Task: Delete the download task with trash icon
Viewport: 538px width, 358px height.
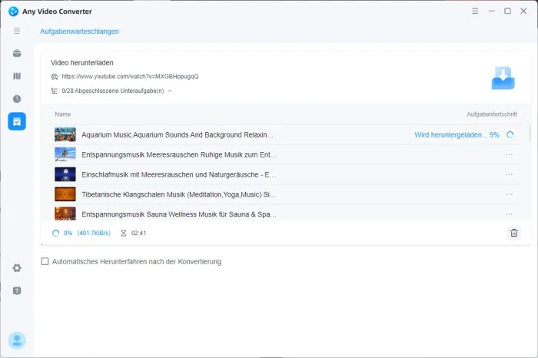Action: coord(513,233)
